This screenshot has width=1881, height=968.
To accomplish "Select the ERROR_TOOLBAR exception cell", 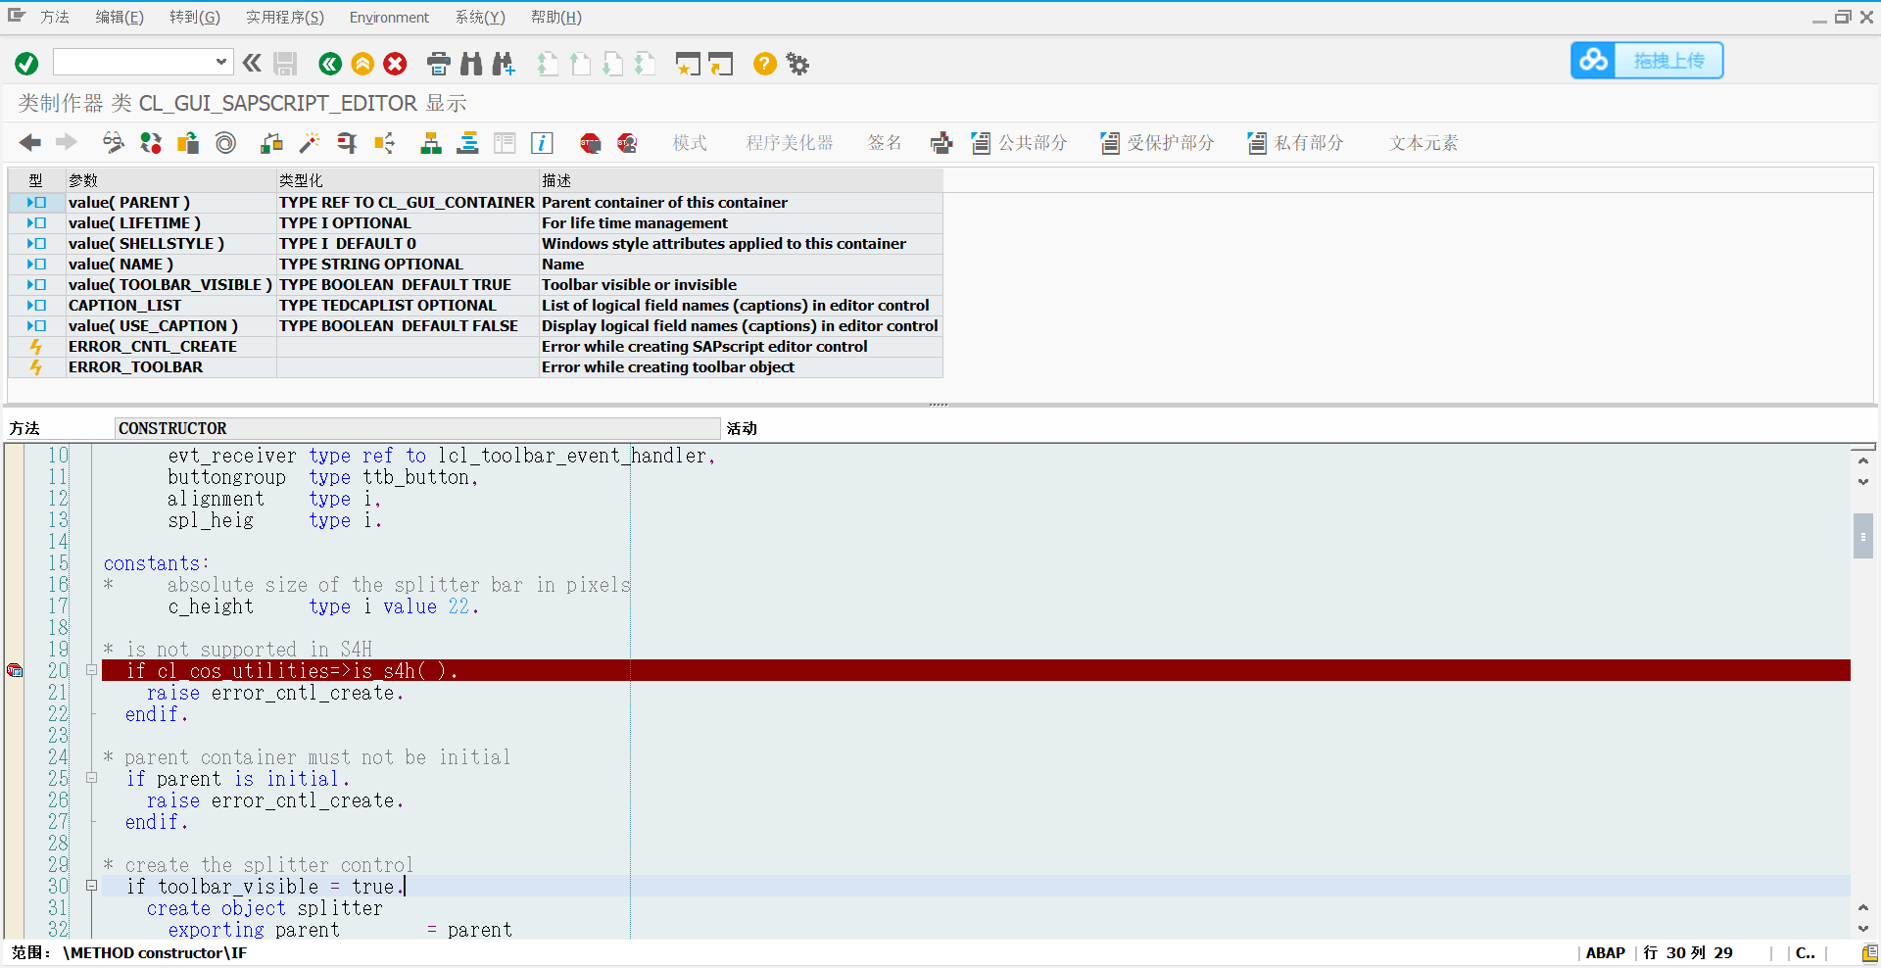I will [170, 367].
